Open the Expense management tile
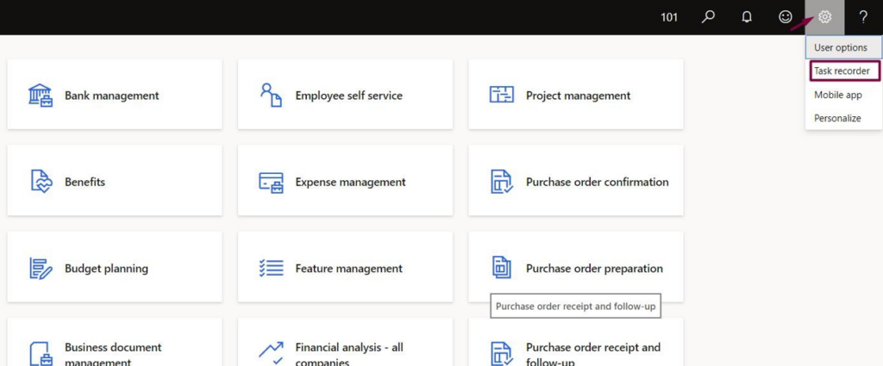883x366 pixels. click(345, 181)
